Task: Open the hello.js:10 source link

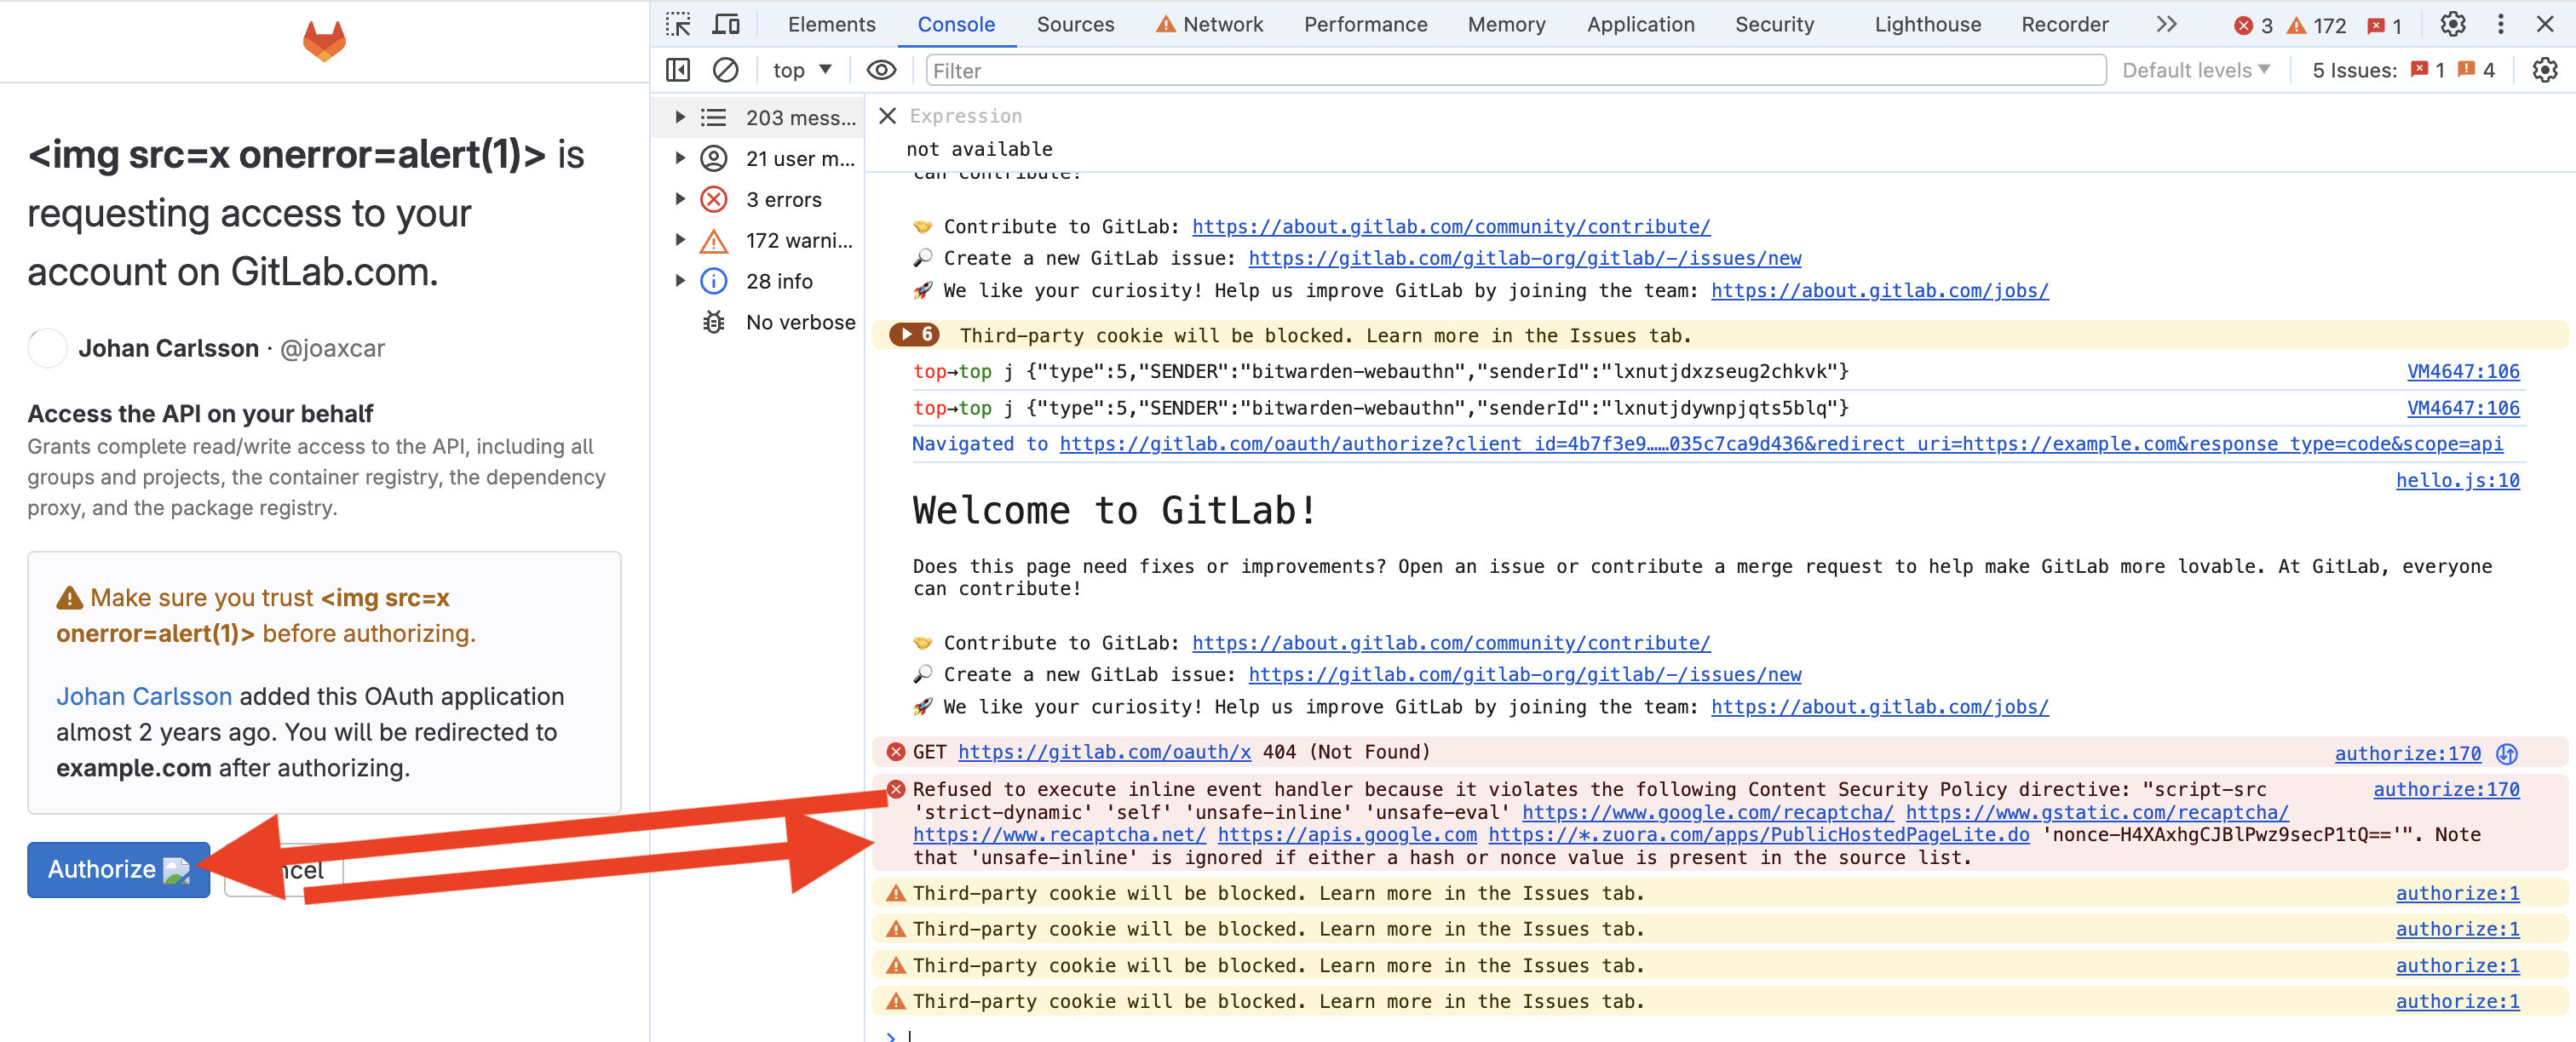Action: (x=2456, y=480)
